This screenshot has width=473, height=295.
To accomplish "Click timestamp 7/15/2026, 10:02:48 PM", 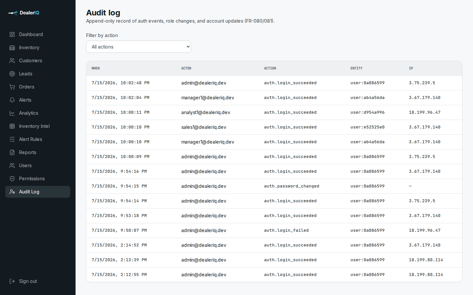I will tap(121, 83).
